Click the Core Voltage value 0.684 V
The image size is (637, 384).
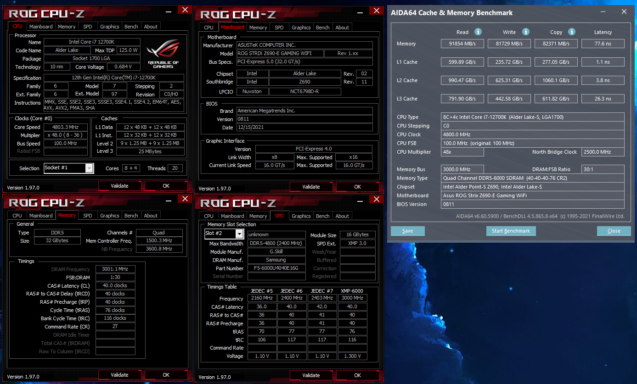[x=123, y=67]
